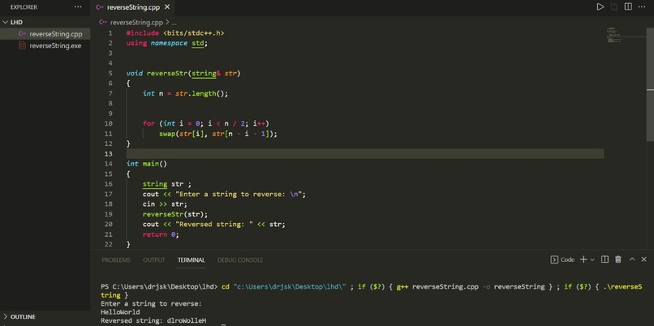Open reverseString.cpp in the file tree
This screenshot has height=326, width=654.
pos(45,34)
